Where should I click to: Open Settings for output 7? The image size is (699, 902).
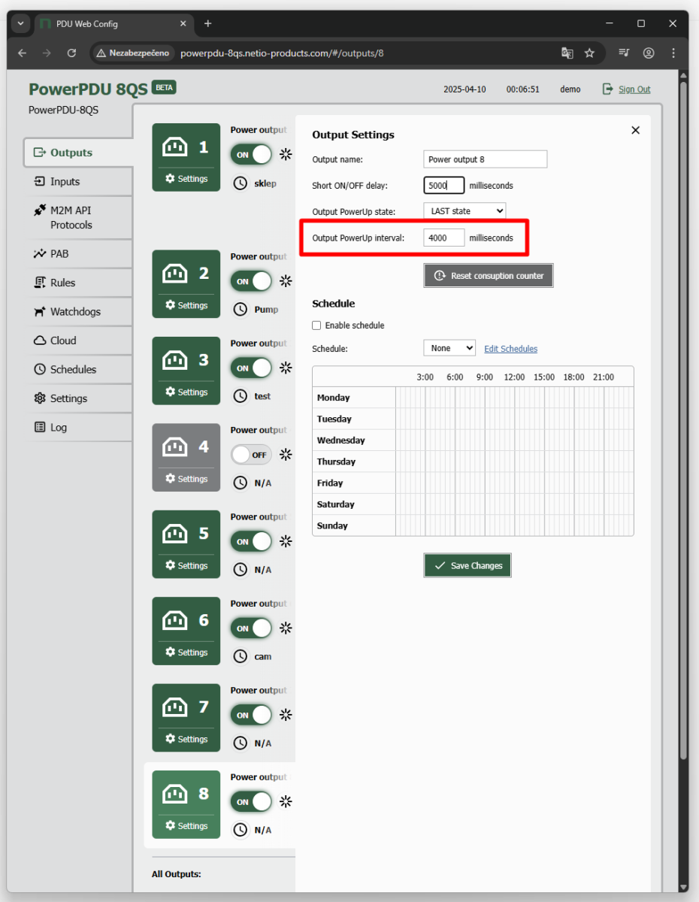click(x=186, y=739)
